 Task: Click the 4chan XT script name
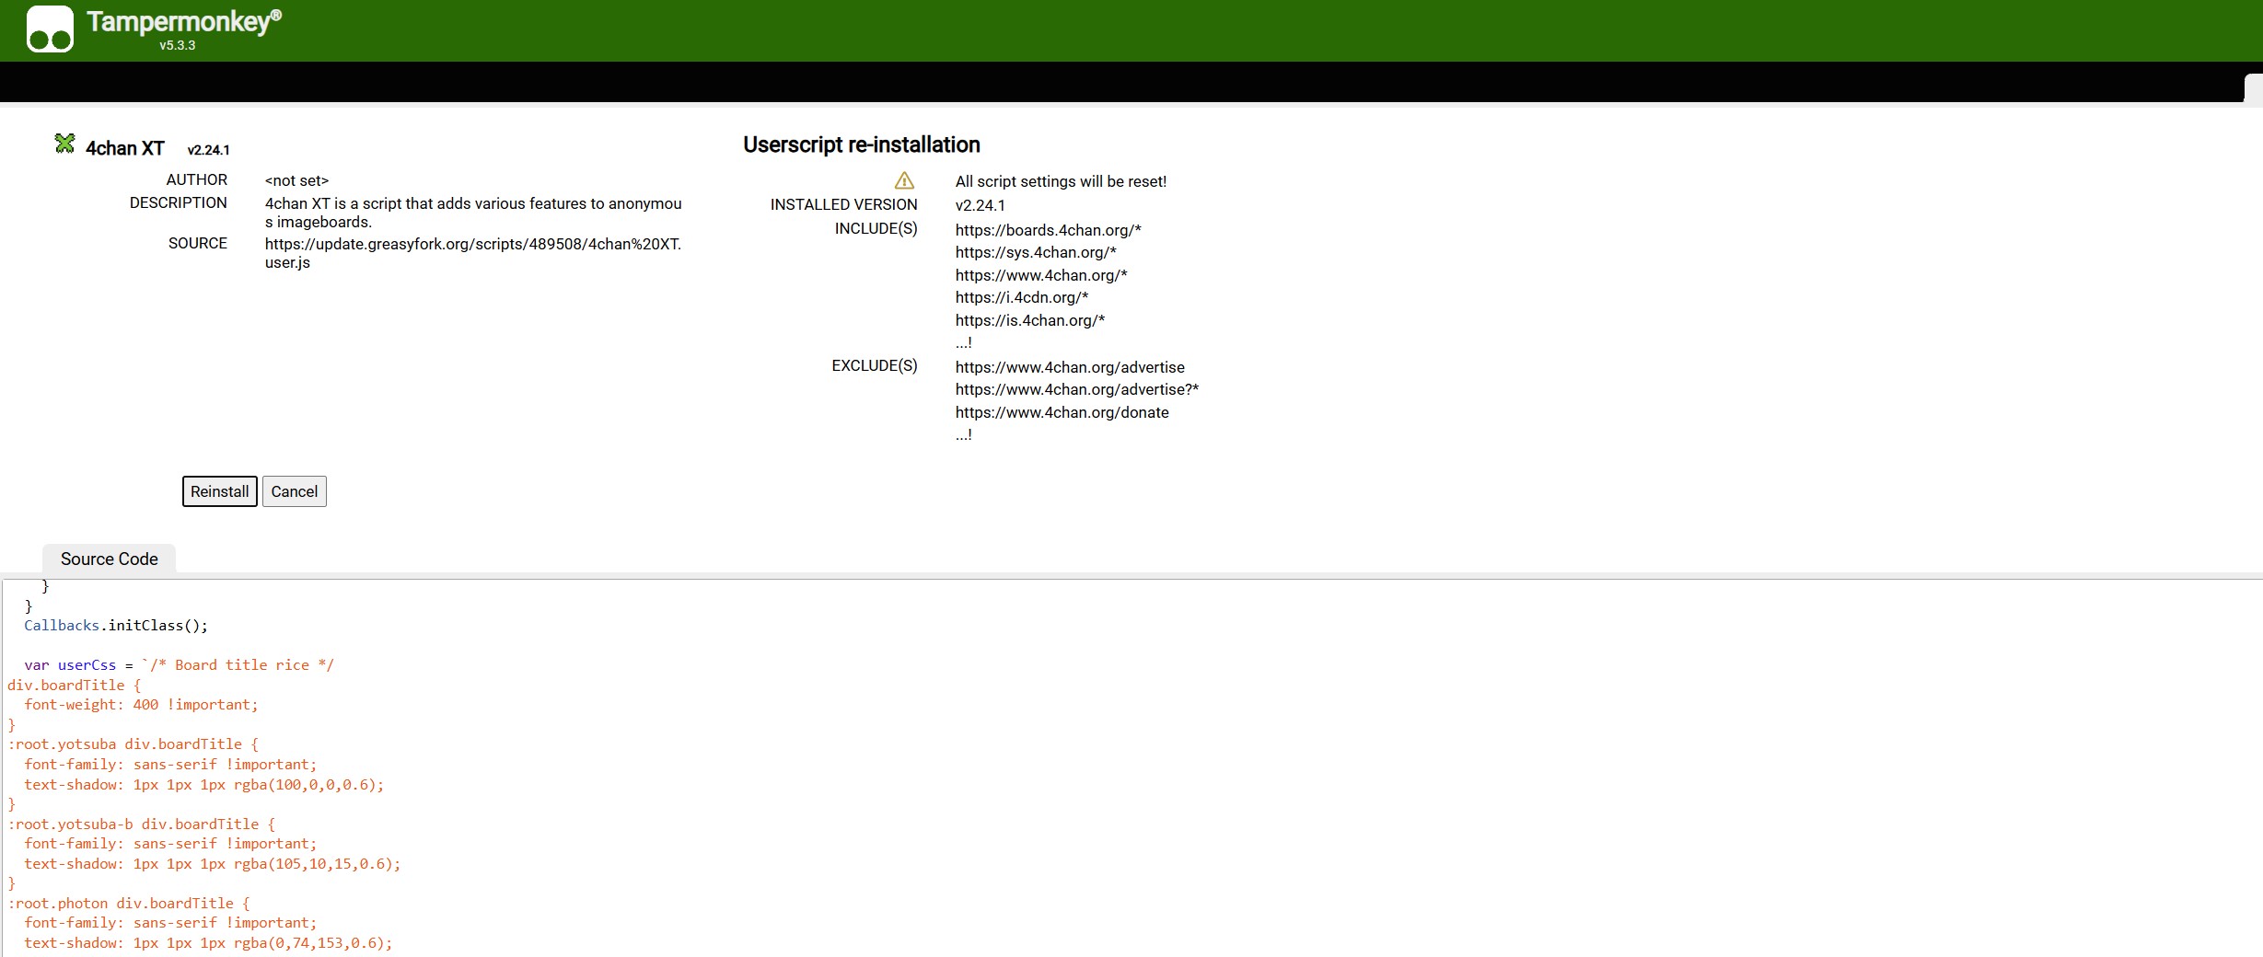pyautogui.click(x=125, y=148)
